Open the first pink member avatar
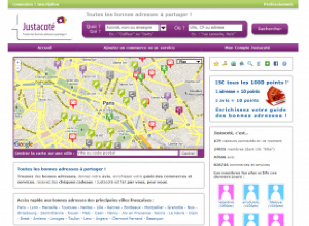The height and width of the screenshot is (226, 309). (226, 192)
